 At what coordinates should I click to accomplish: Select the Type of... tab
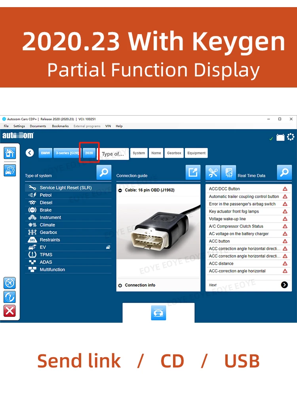click(113, 154)
